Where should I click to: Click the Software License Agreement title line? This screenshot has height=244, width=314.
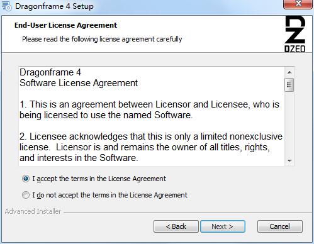click(79, 83)
